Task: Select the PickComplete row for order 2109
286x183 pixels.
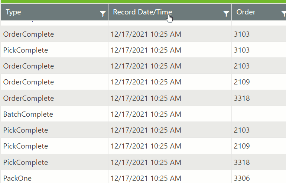Action: (26, 146)
